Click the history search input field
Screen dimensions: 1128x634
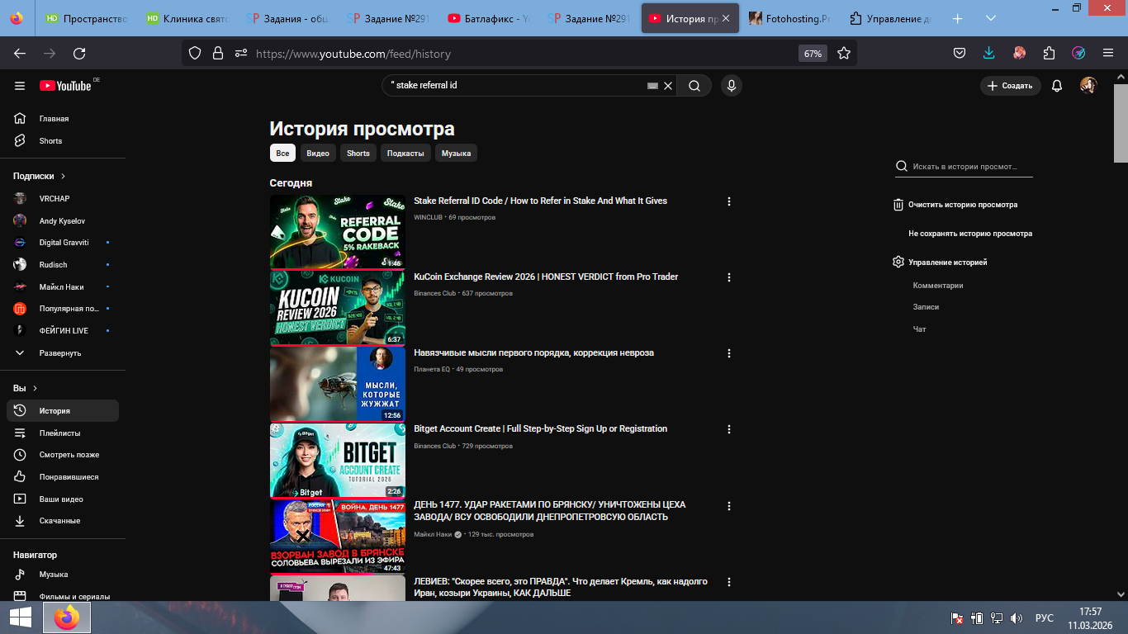tap(970, 167)
